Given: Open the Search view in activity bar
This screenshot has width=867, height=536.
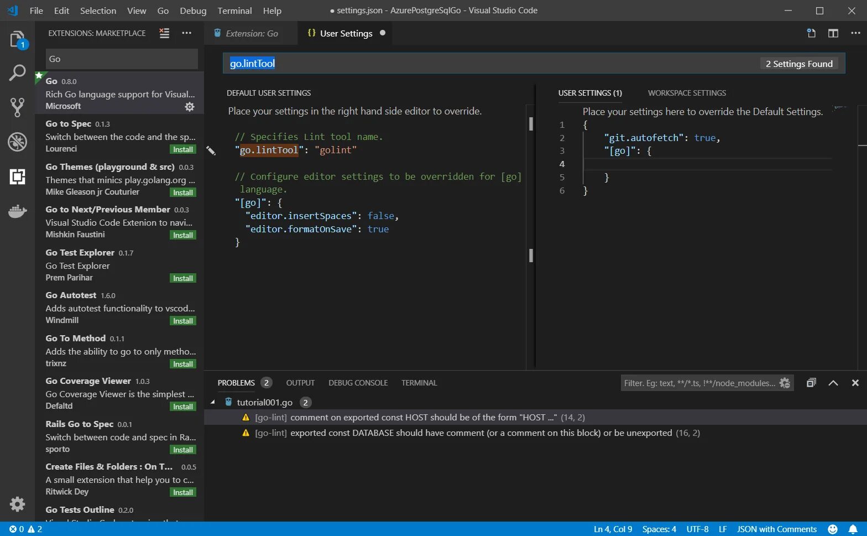Looking at the screenshot, I should [17, 73].
